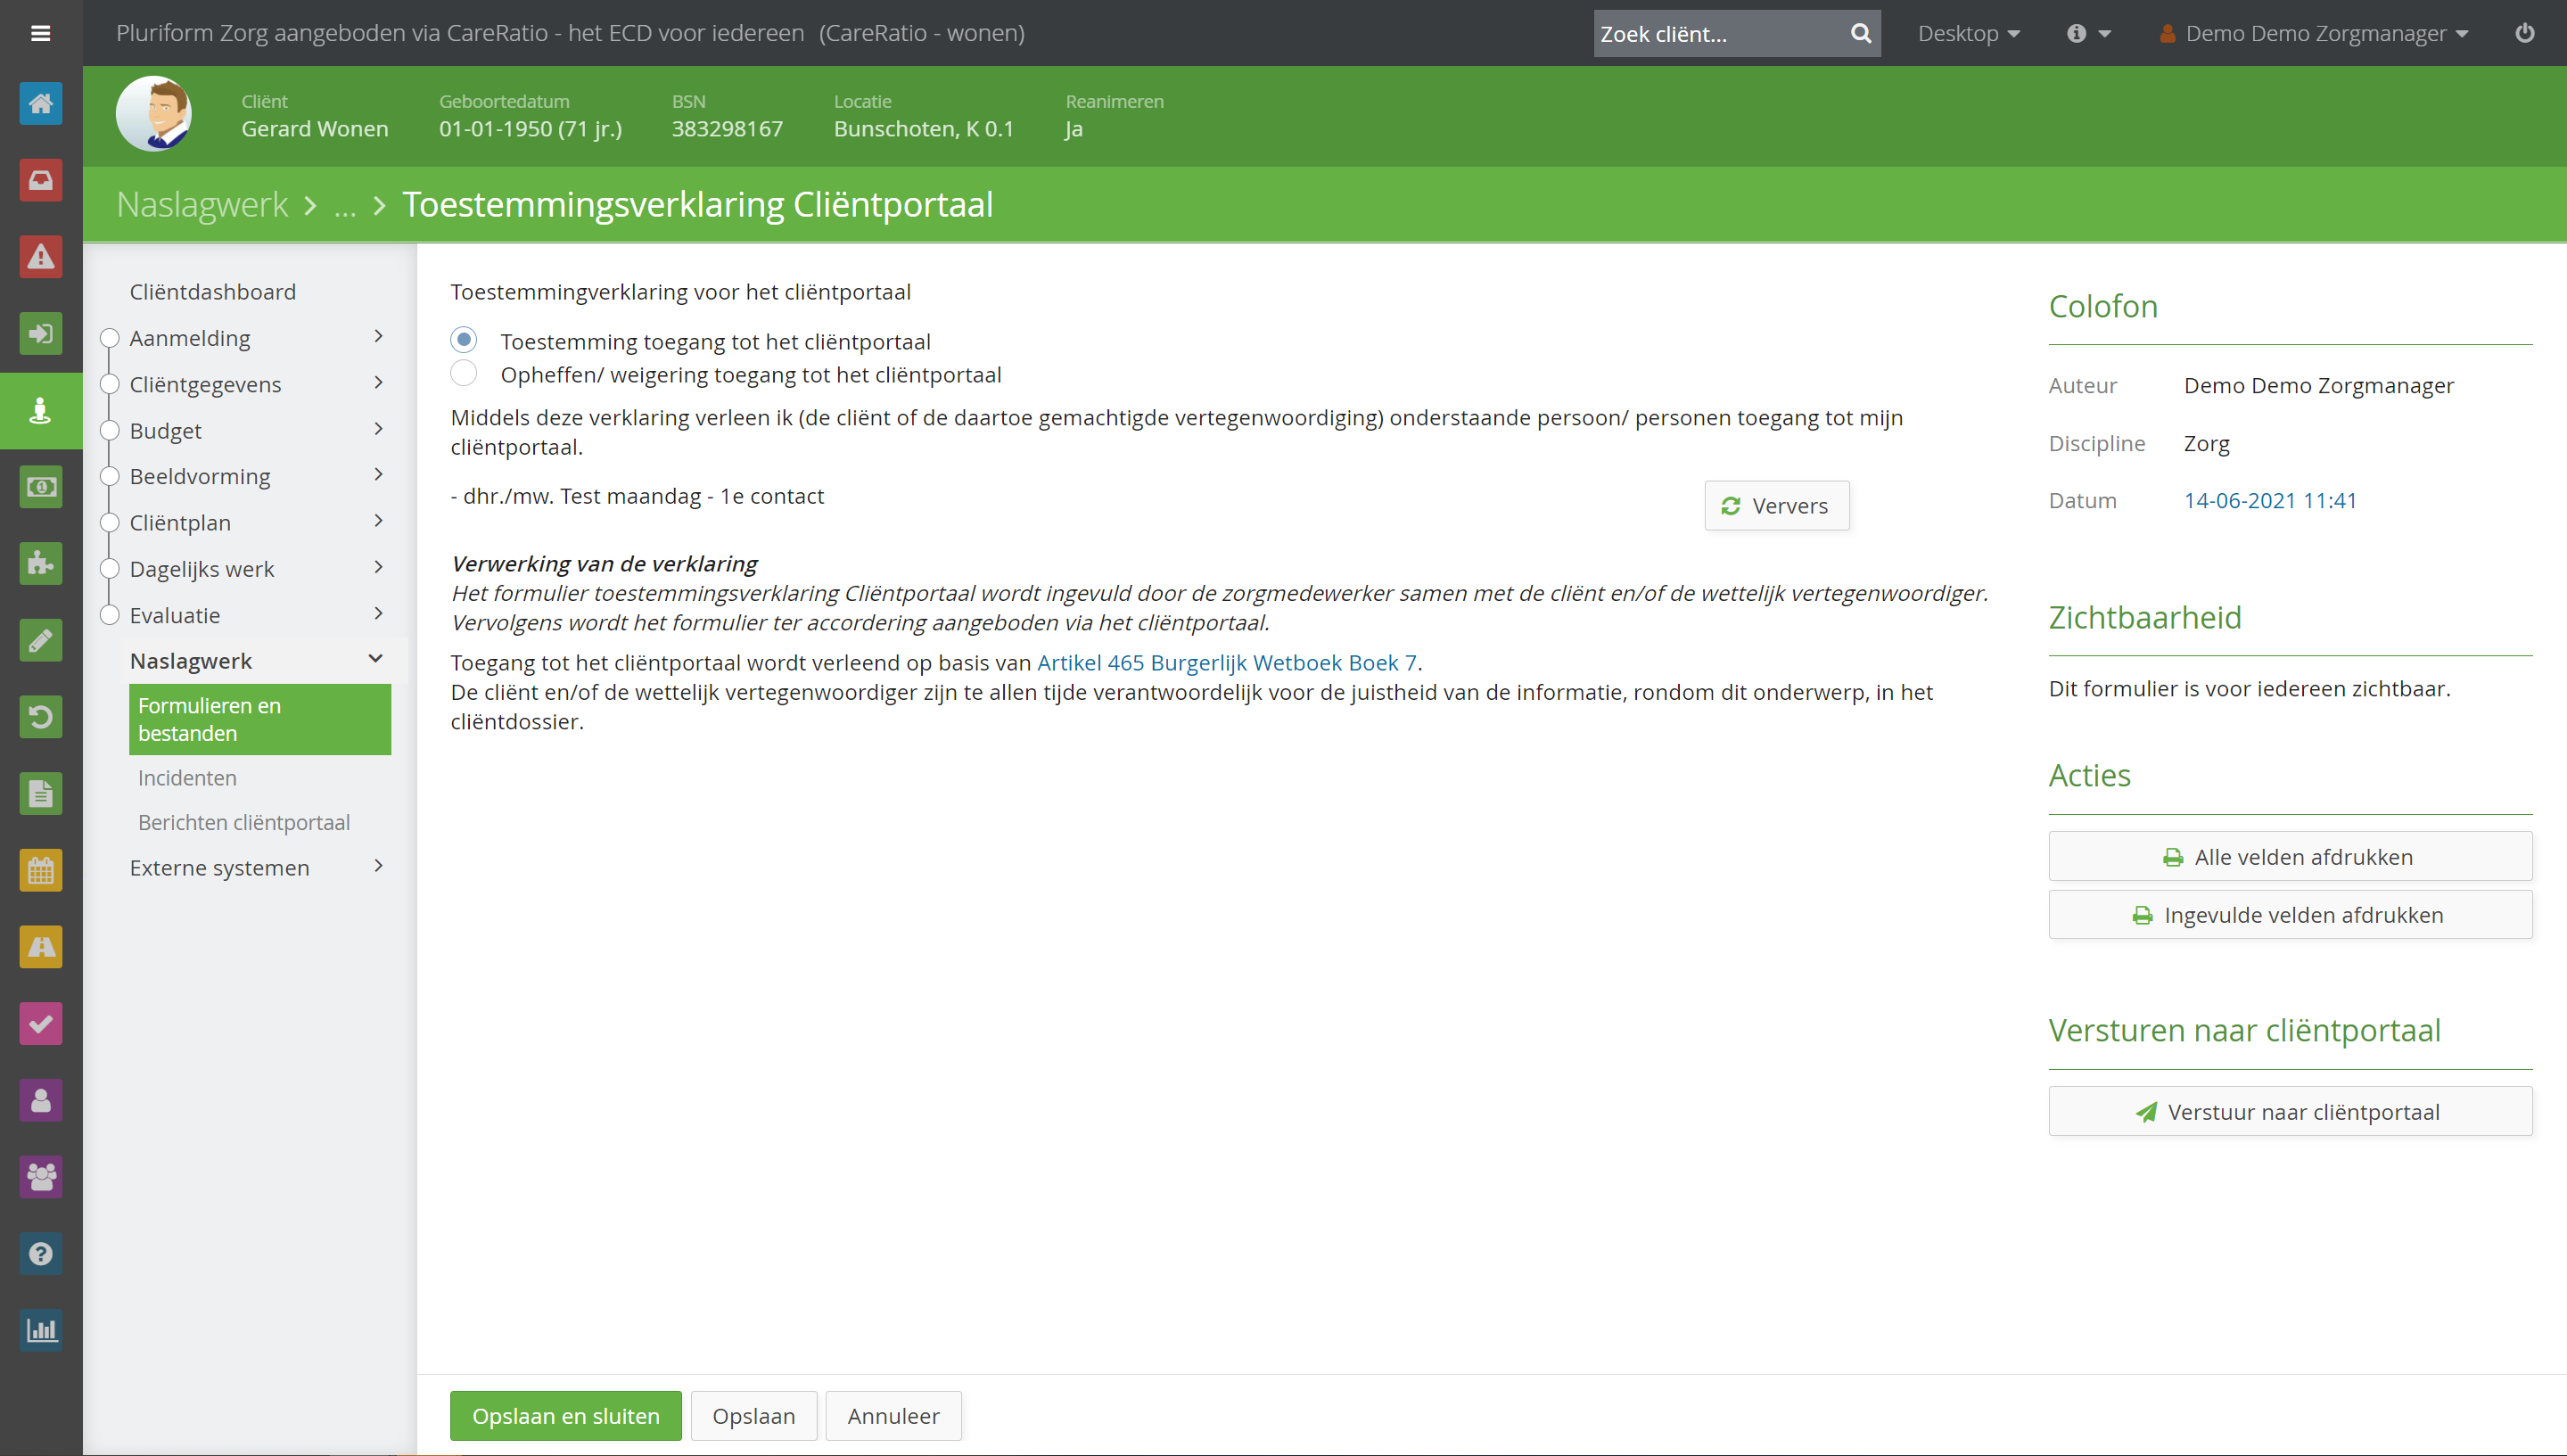Screen dimensions: 2567x1456
Task: Click the blue home sidebar icon
Action: coord(41,103)
